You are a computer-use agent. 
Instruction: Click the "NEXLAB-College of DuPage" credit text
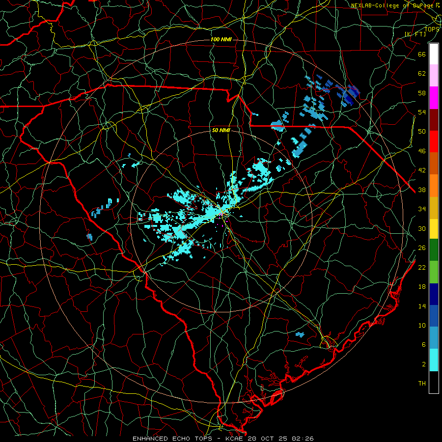pos(392,5)
